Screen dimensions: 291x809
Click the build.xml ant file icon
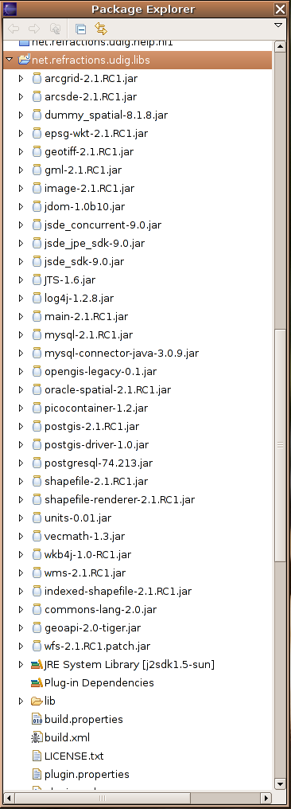(x=37, y=738)
